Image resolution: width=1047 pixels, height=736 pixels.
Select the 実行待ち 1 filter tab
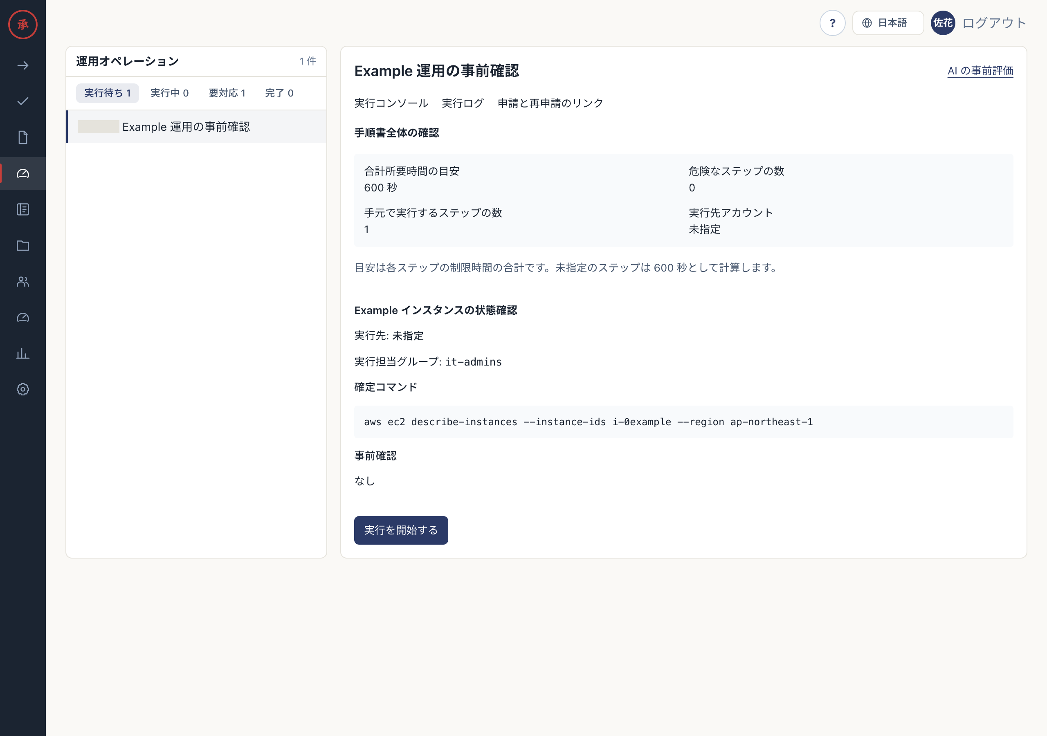107,93
